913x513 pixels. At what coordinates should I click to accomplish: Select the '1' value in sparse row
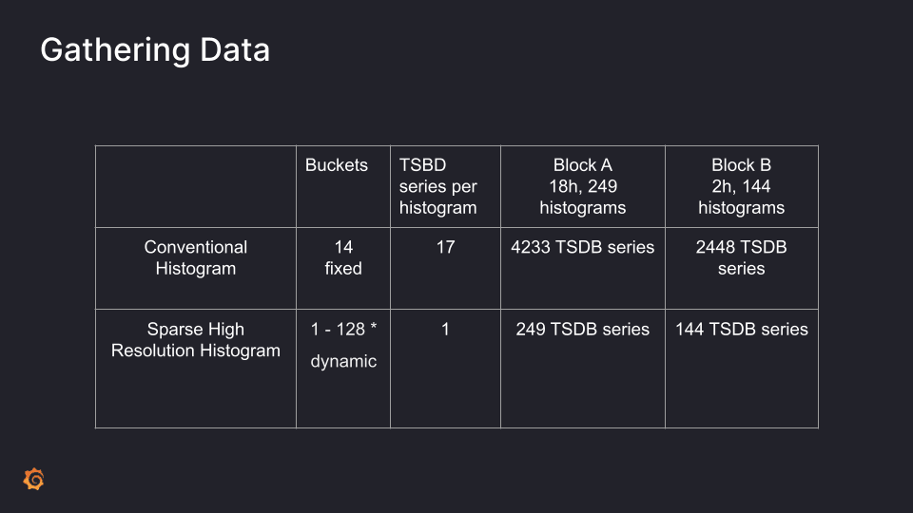(x=445, y=330)
